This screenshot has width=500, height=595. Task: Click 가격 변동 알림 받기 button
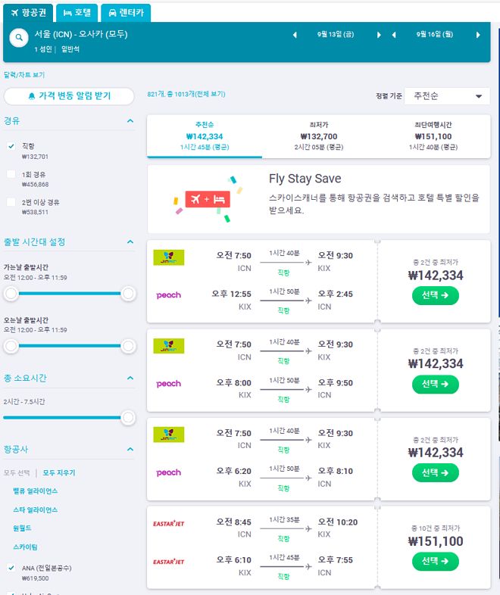point(69,96)
